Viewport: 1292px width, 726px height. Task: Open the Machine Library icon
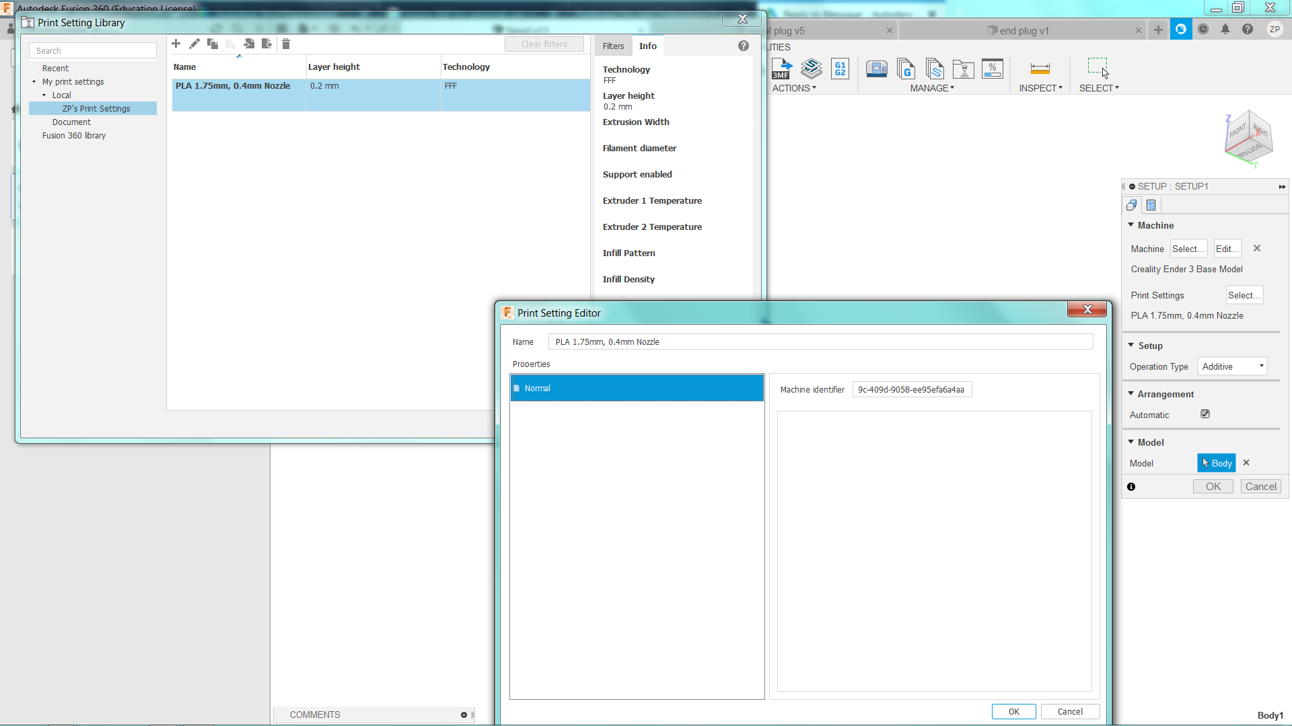pos(876,69)
